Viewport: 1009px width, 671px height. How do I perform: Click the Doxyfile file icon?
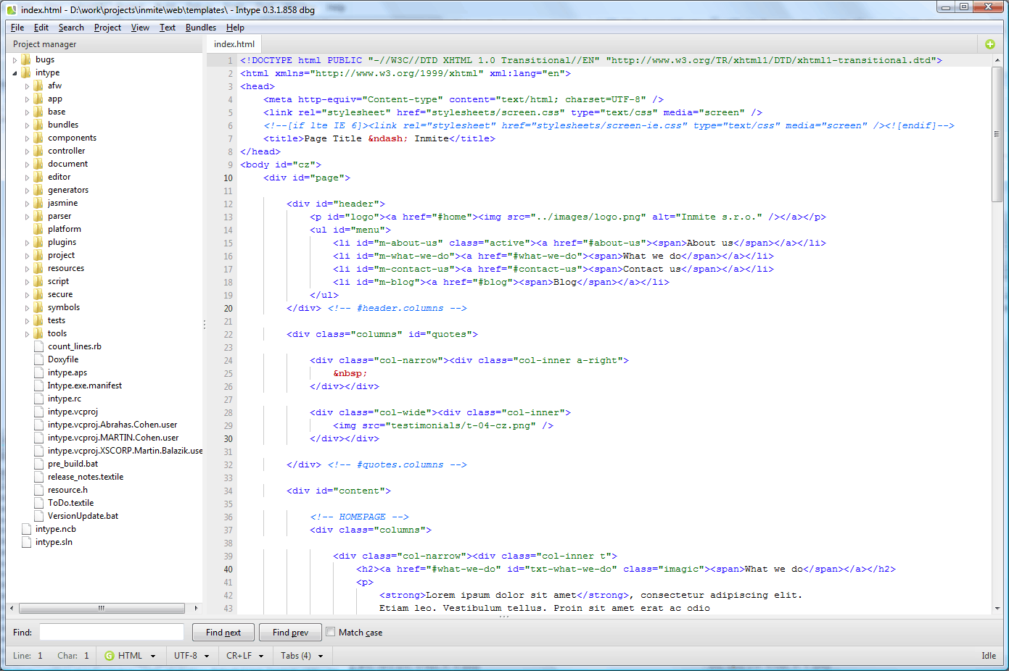39,359
